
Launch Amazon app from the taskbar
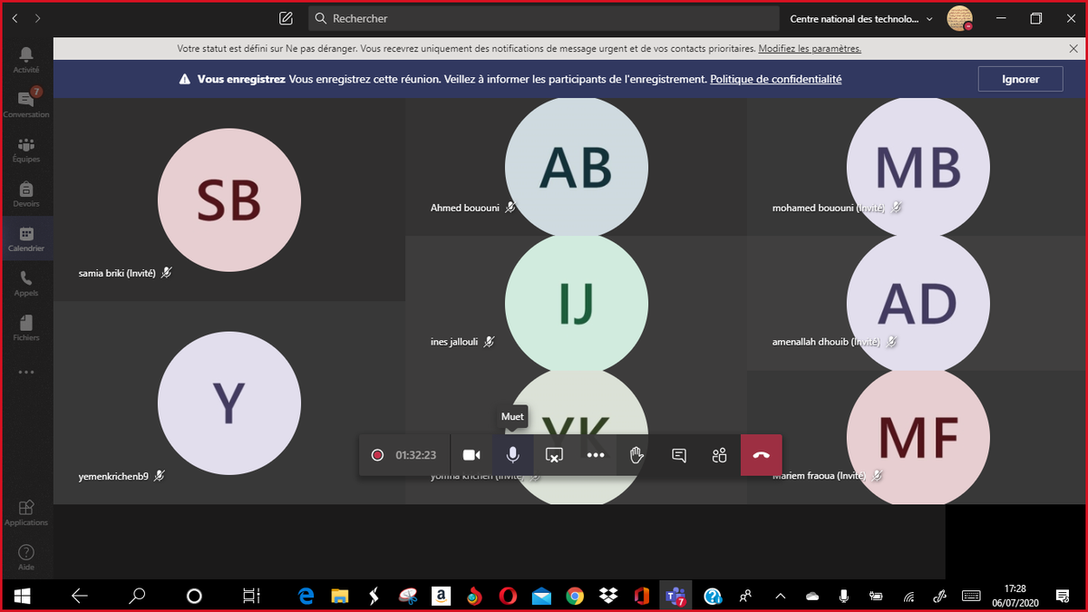point(442,596)
